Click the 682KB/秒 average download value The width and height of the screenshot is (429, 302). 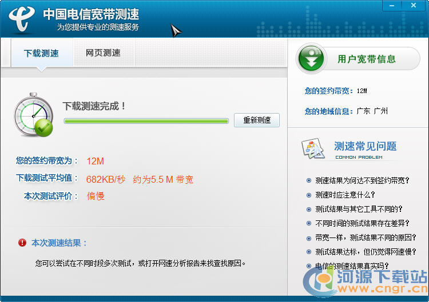(106, 179)
